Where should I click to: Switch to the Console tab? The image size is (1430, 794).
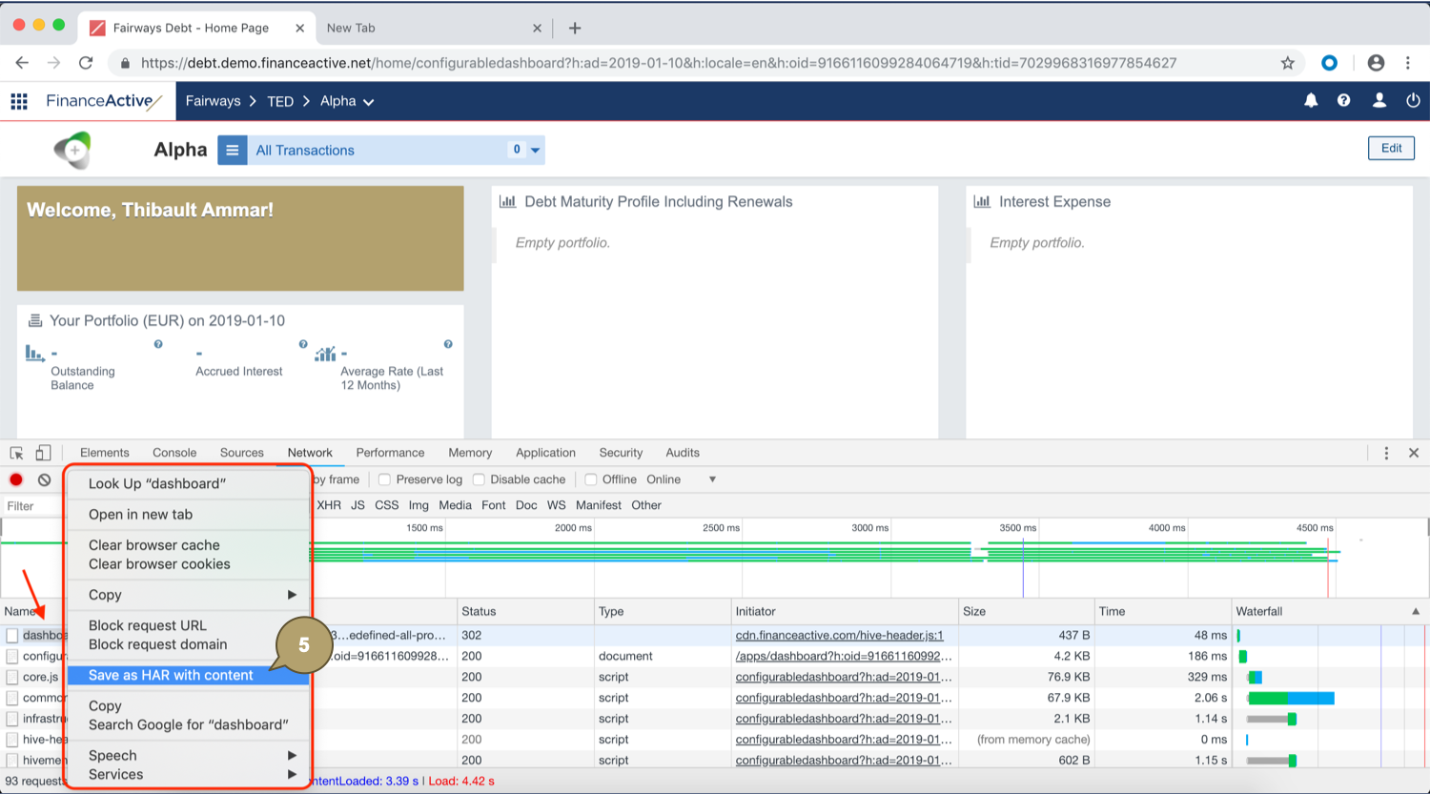pyautogui.click(x=174, y=452)
